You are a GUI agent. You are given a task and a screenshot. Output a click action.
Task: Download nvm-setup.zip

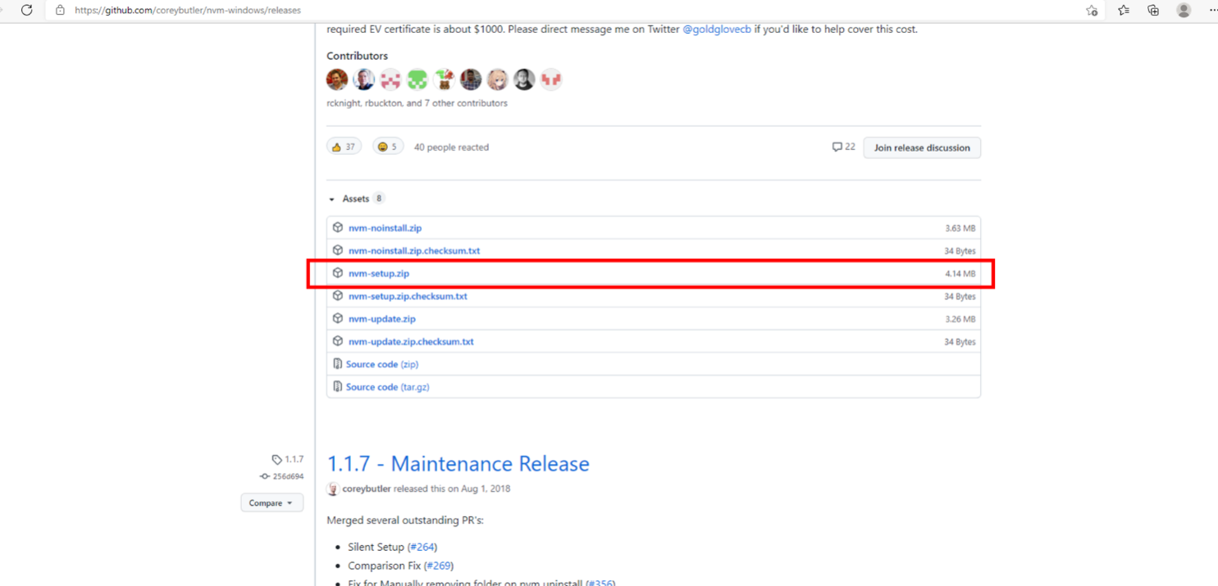pos(379,274)
